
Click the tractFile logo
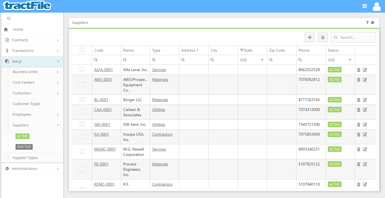pos(28,6)
